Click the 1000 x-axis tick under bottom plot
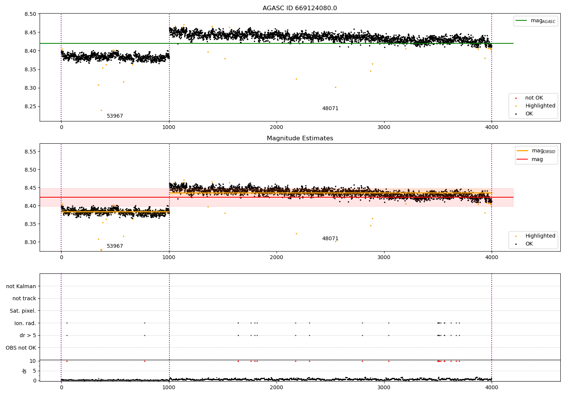This screenshot has width=566, height=396. tap(169, 387)
